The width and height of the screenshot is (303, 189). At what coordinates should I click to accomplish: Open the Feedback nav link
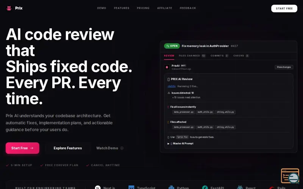point(188,8)
